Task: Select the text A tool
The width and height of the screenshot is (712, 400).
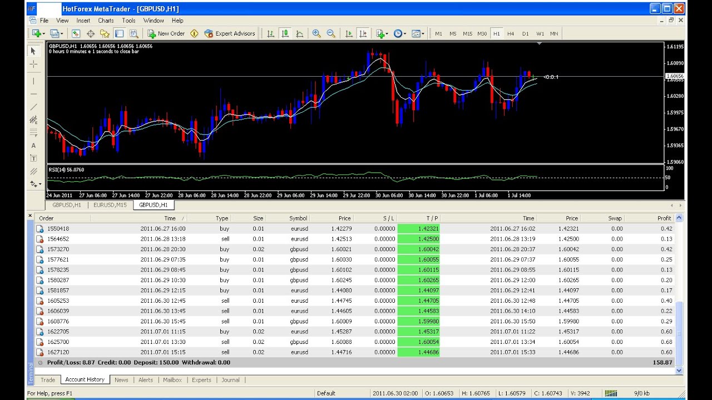Action: click(33, 146)
